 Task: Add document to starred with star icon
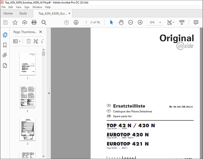15,22
